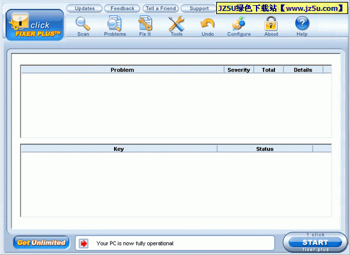Click the Total column header
350x255 pixels.
pos(269,70)
